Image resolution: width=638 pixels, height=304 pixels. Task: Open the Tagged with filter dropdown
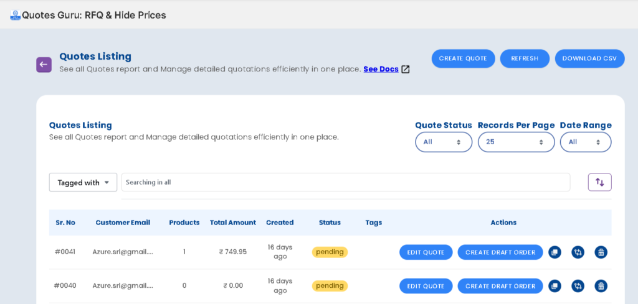point(83,182)
